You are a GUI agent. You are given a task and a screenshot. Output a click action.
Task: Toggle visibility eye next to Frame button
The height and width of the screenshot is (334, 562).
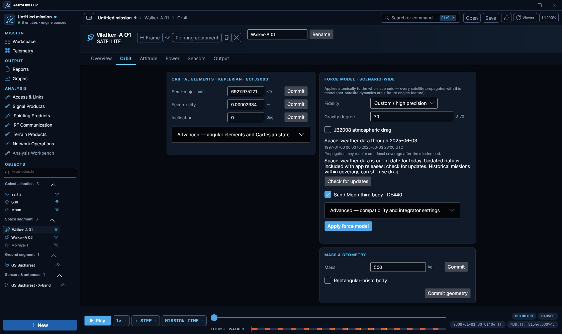168,38
